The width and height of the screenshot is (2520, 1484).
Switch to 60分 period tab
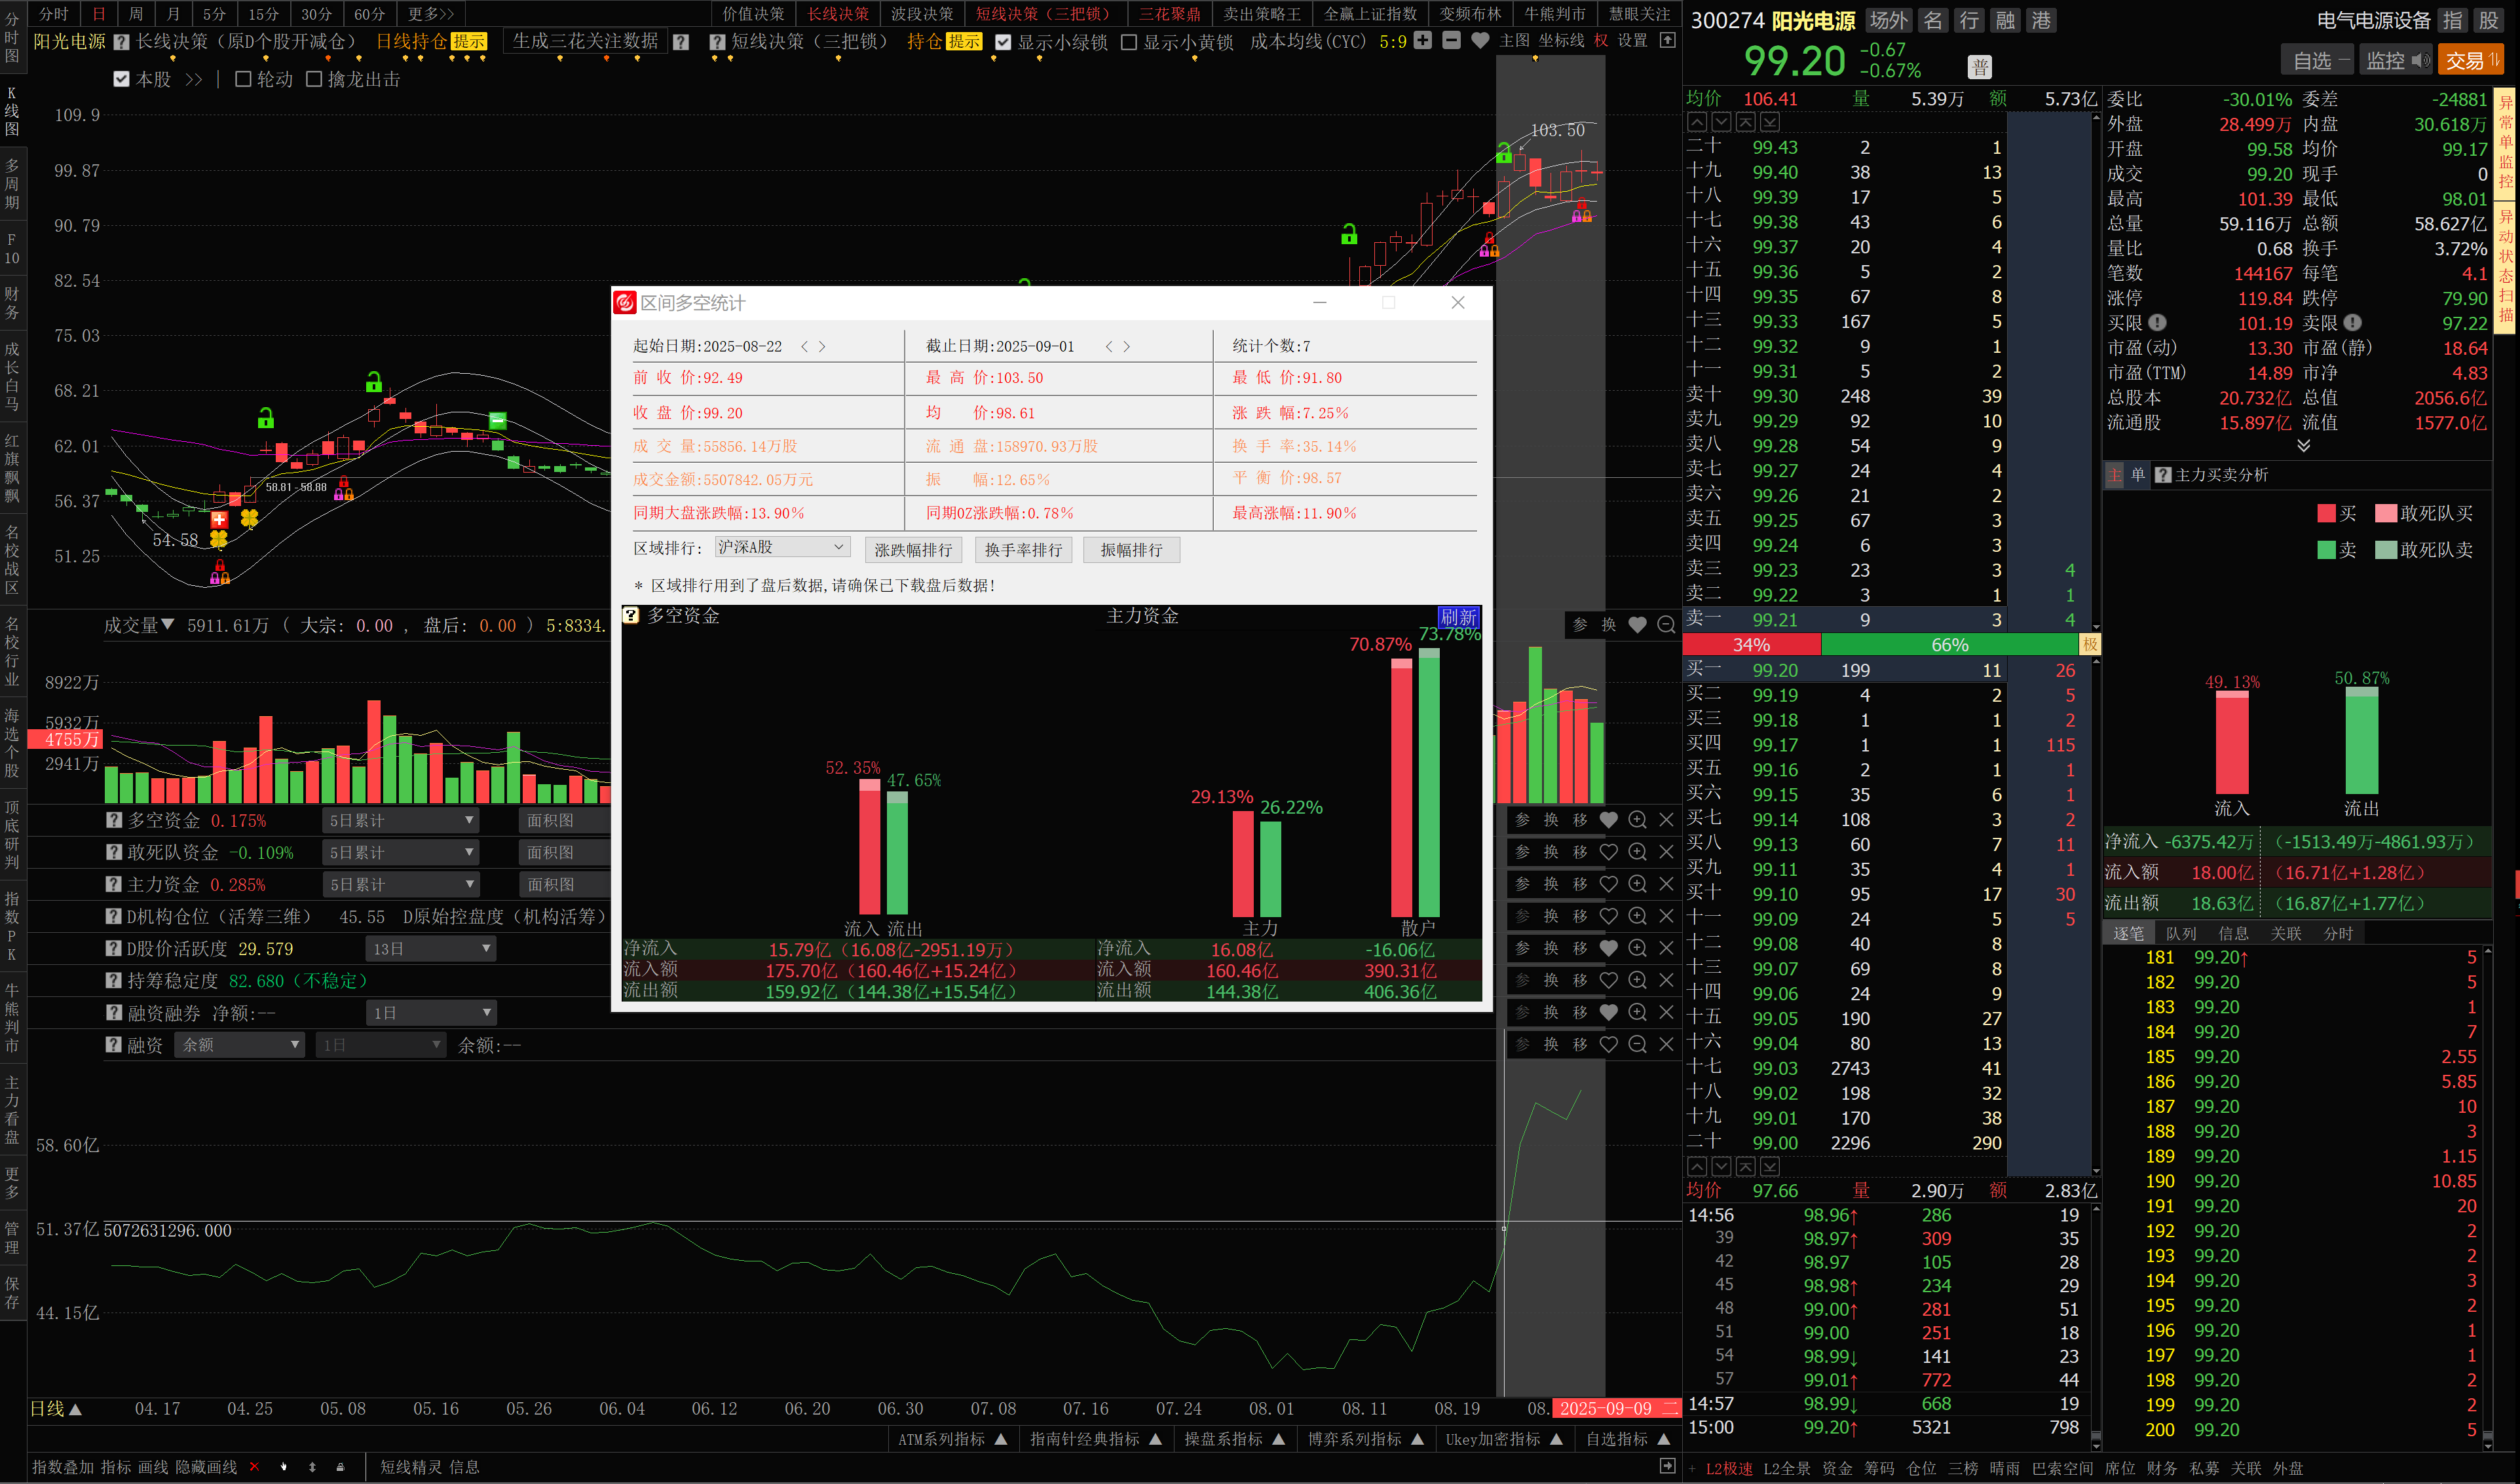click(369, 14)
